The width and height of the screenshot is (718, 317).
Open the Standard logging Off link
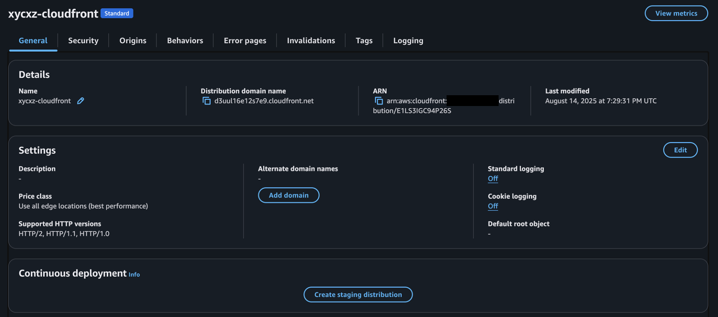pyautogui.click(x=493, y=179)
